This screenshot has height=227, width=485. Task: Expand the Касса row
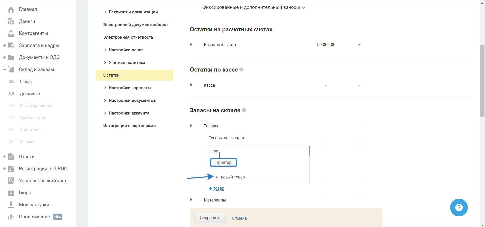tap(191, 85)
